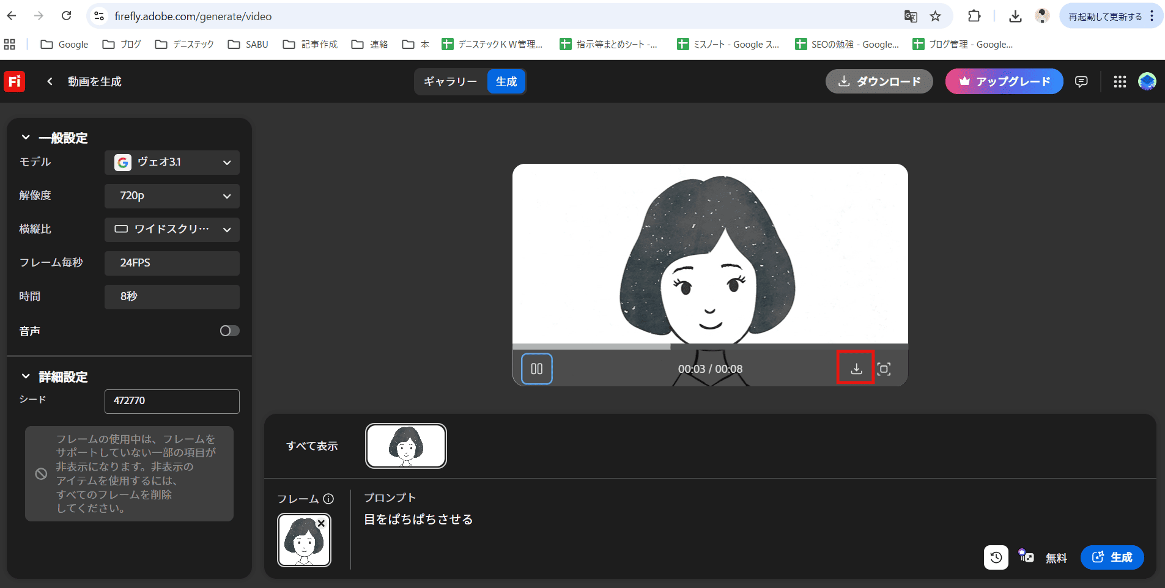Remove the frame image with the X
Viewport: 1165px width, 588px height.
point(322,523)
